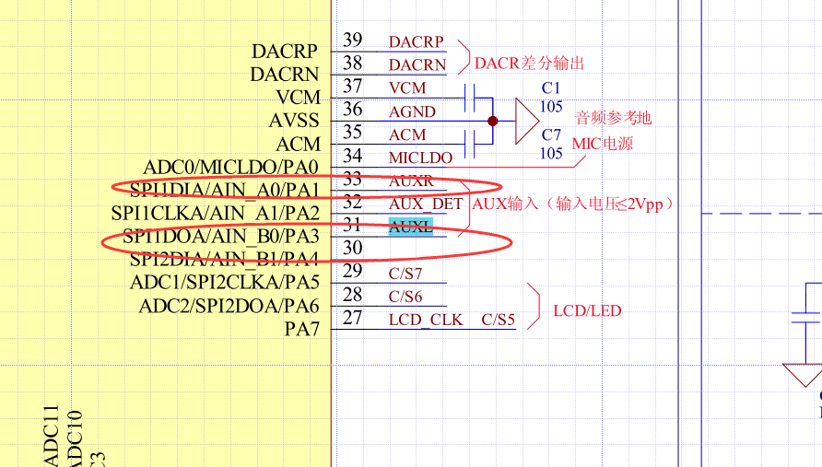Select the ADC0/MICLDO/PA0 pin name
Image resolution: width=822 pixels, height=467 pixels.
pos(230,168)
